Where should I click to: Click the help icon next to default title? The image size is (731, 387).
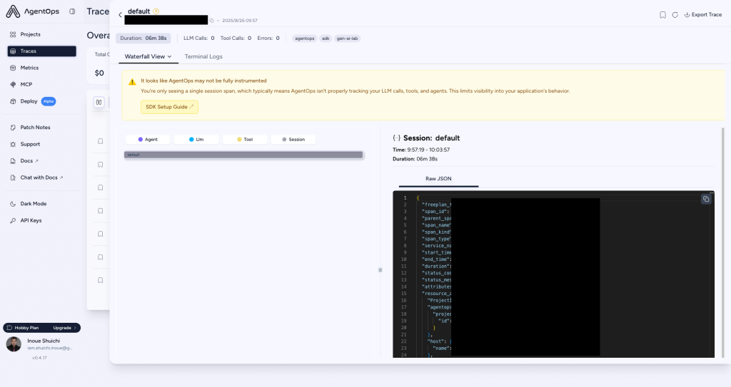pyautogui.click(x=156, y=11)
